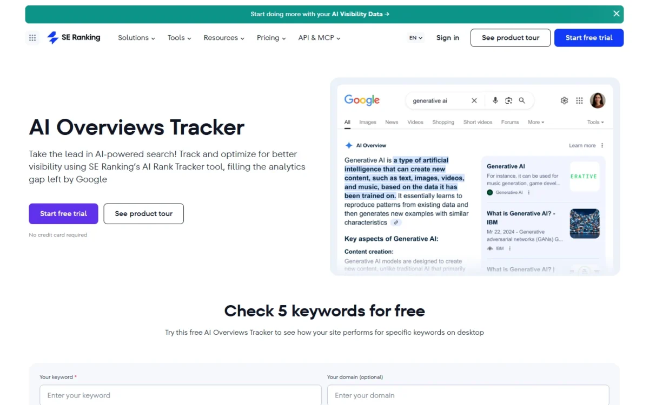Viewport: 649px width, 405px height.
Task: Focus the Enter your keyword field
Action: 181,395
